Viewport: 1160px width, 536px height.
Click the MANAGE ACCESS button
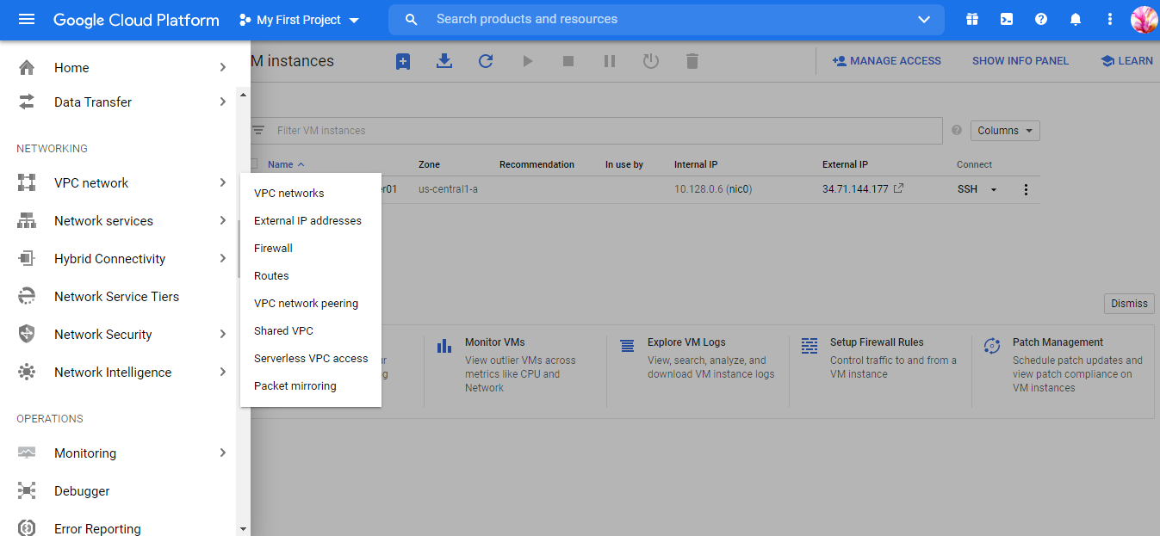click(886, 61)
